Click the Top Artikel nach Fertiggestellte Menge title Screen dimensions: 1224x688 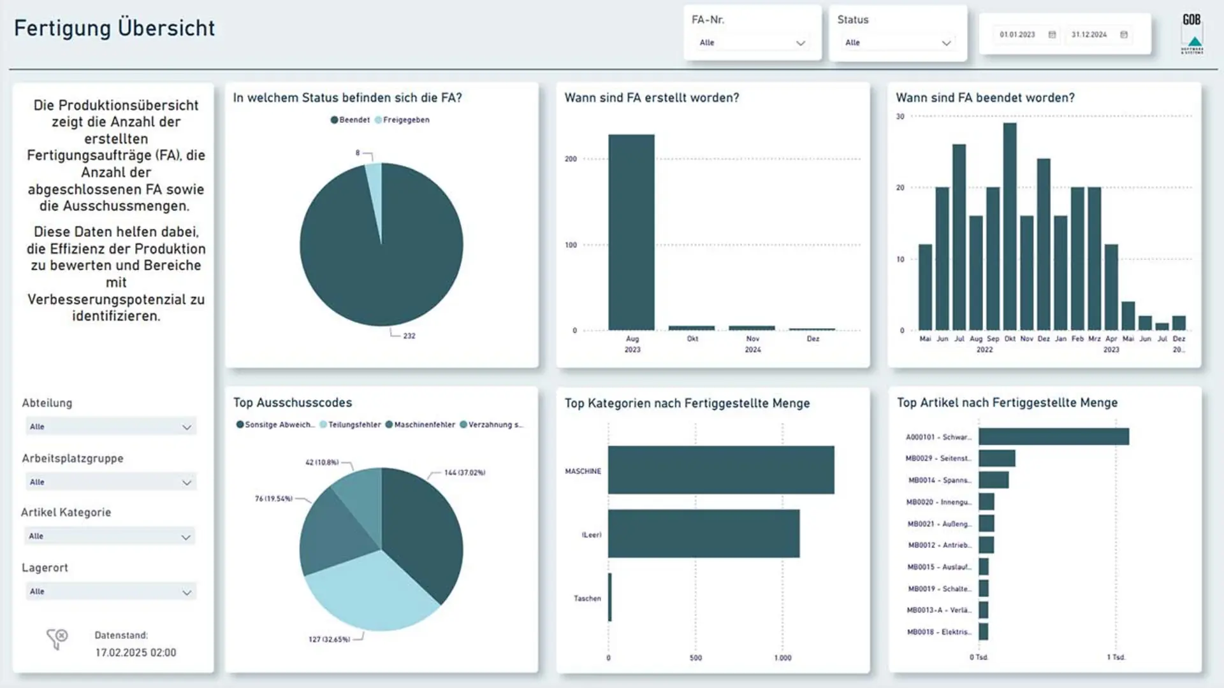coord(1007,403)
